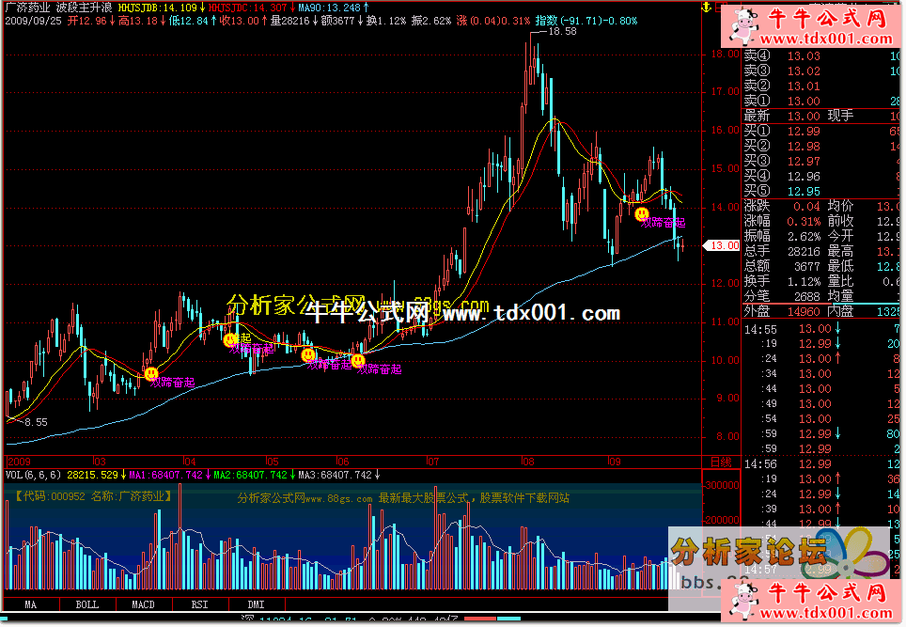Click the 买⑤ bid row at 12.95
The width and height of the screenshot is (906, 627).
pos(821,191)
